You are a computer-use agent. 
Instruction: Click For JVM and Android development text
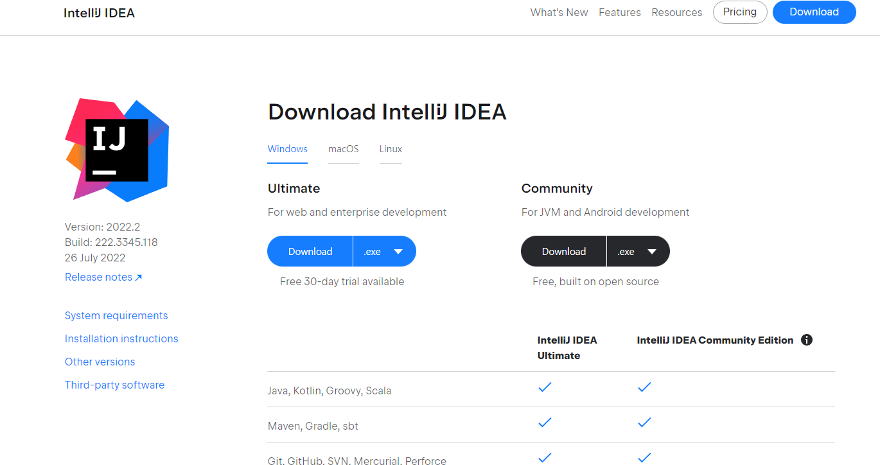pos(605,212)
